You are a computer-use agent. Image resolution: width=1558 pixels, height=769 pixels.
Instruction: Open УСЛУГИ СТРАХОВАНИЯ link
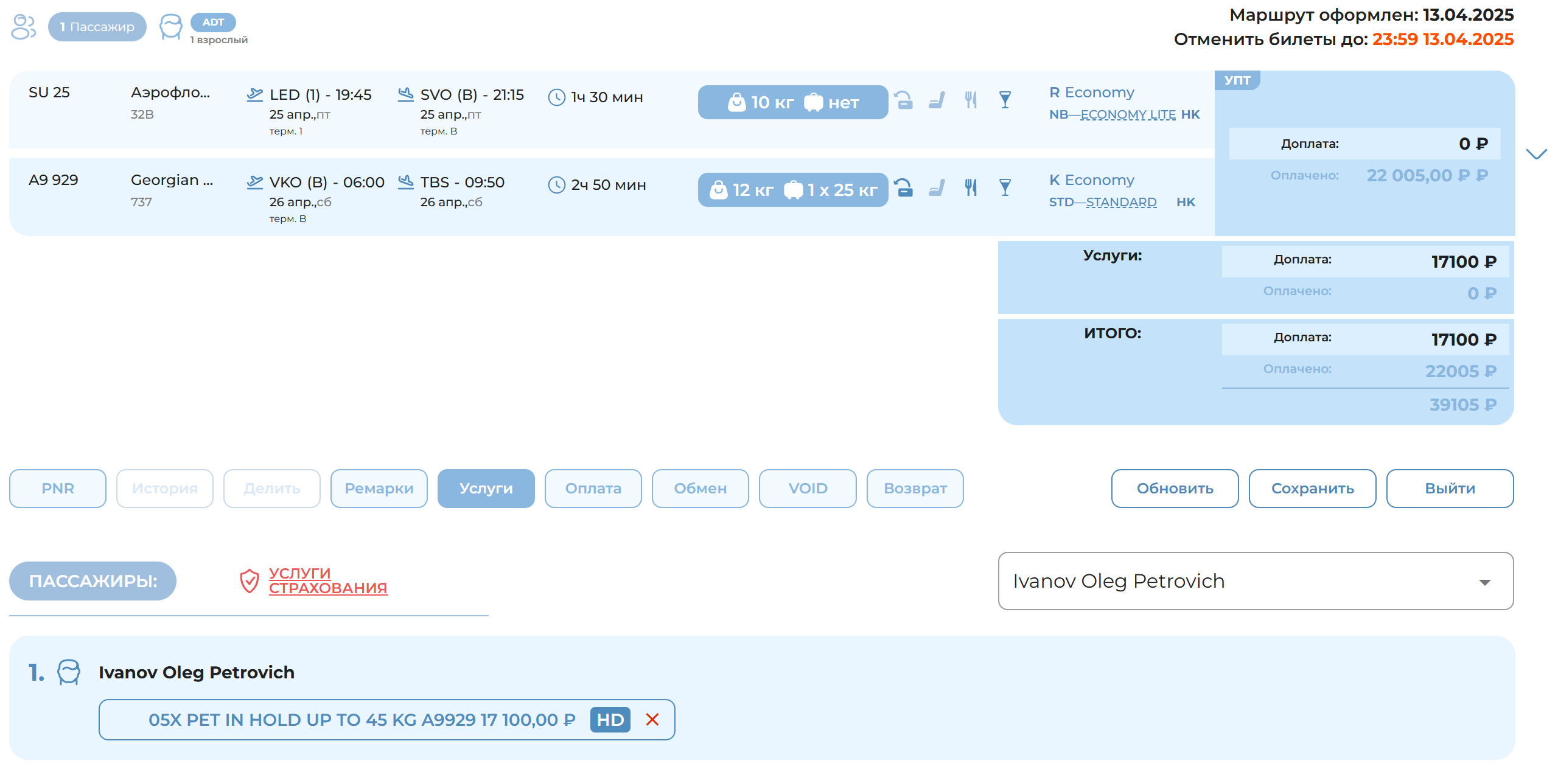[x=327, y=581]
